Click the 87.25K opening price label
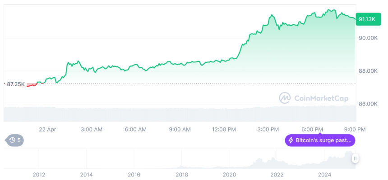The width and height of the screenshot is (388, 180). 16,84
